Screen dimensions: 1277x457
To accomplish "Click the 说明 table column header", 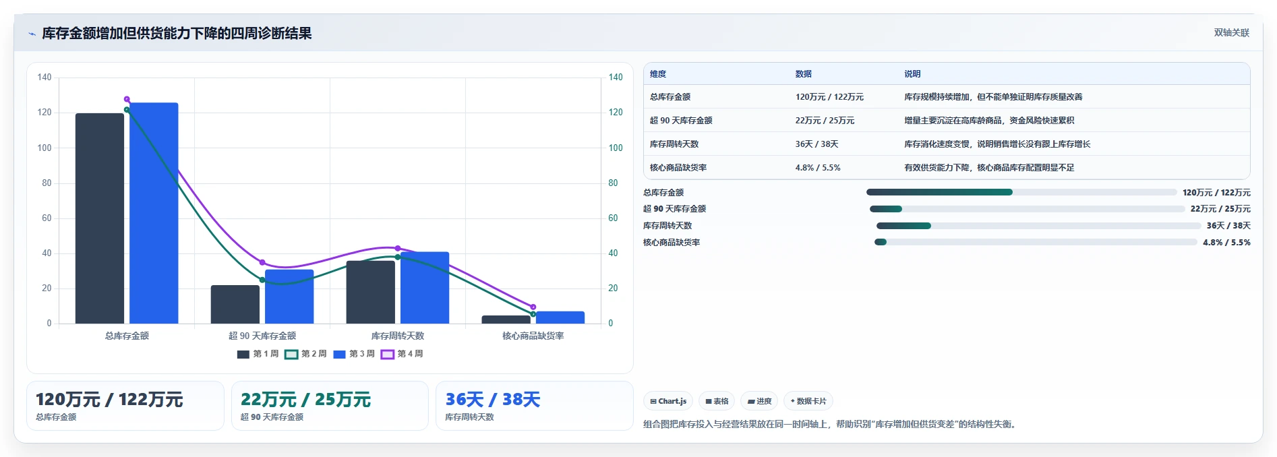I will point(912,74).
